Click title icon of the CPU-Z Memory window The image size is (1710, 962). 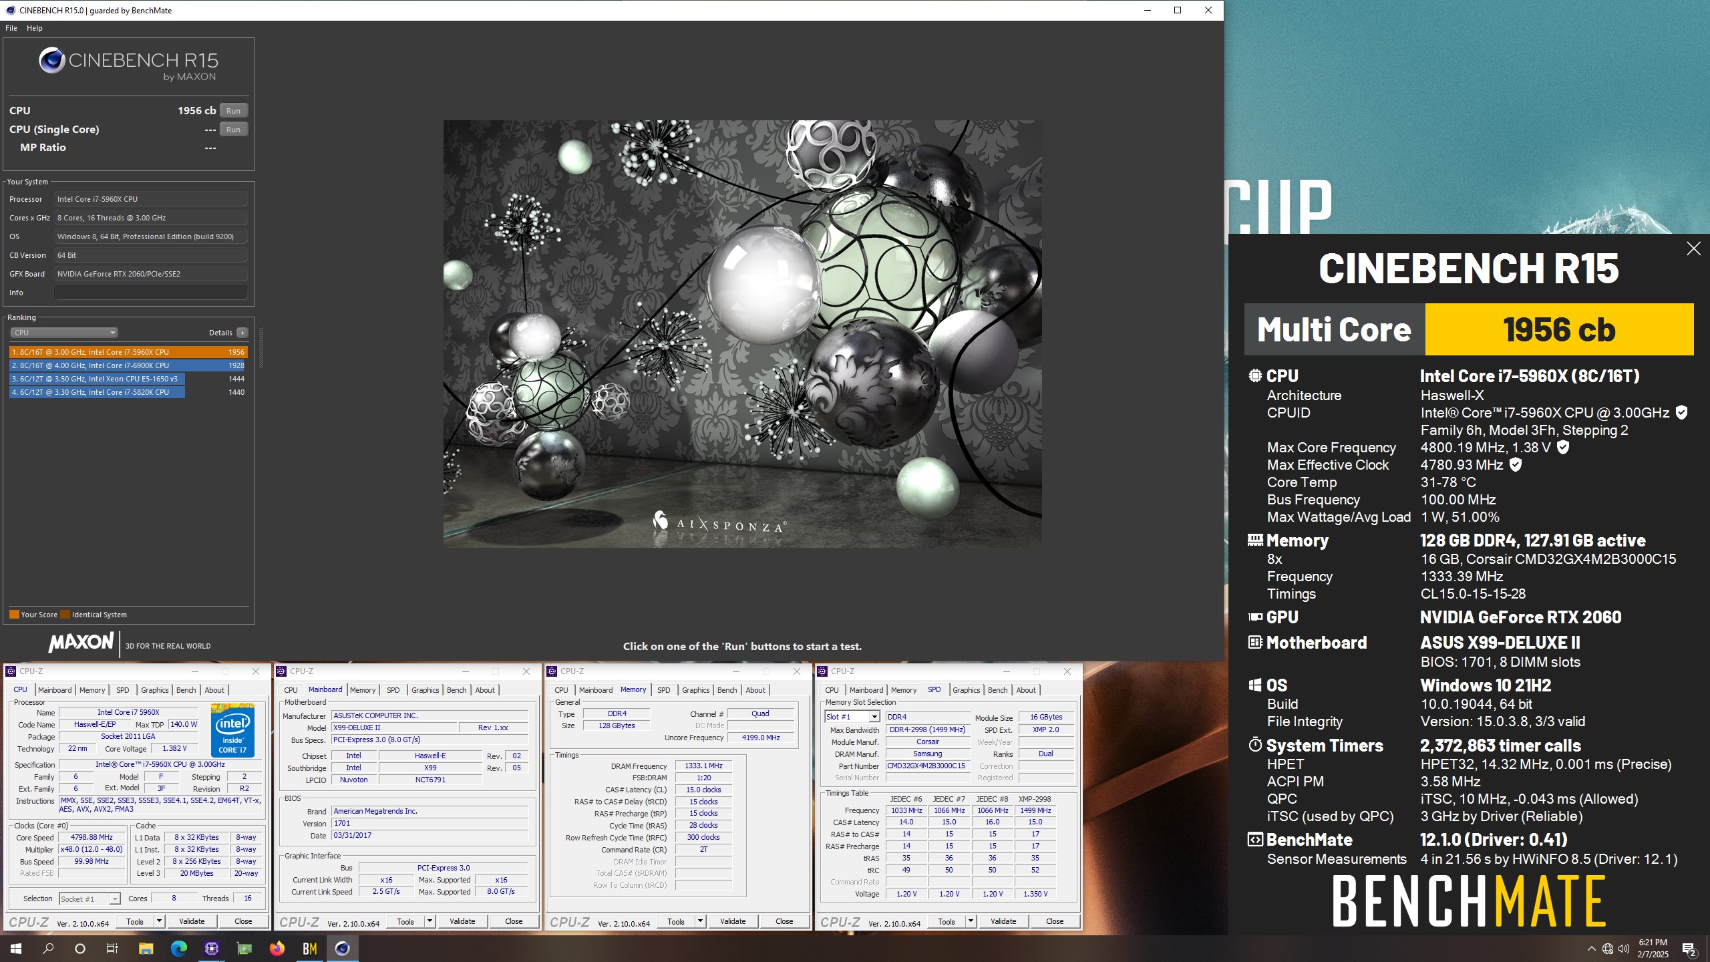click(552, 671)
